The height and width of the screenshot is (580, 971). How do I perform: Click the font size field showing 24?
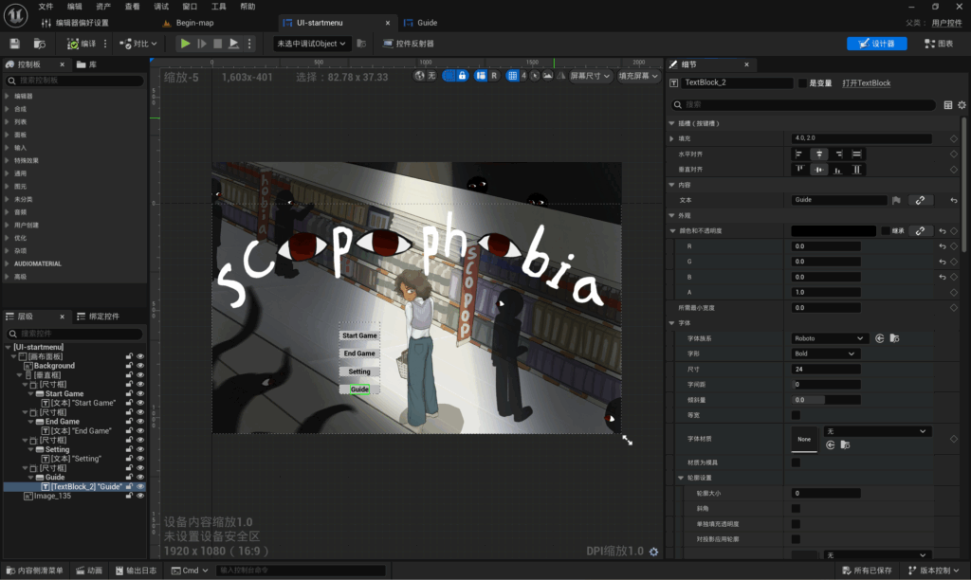(x=826, y=369)
